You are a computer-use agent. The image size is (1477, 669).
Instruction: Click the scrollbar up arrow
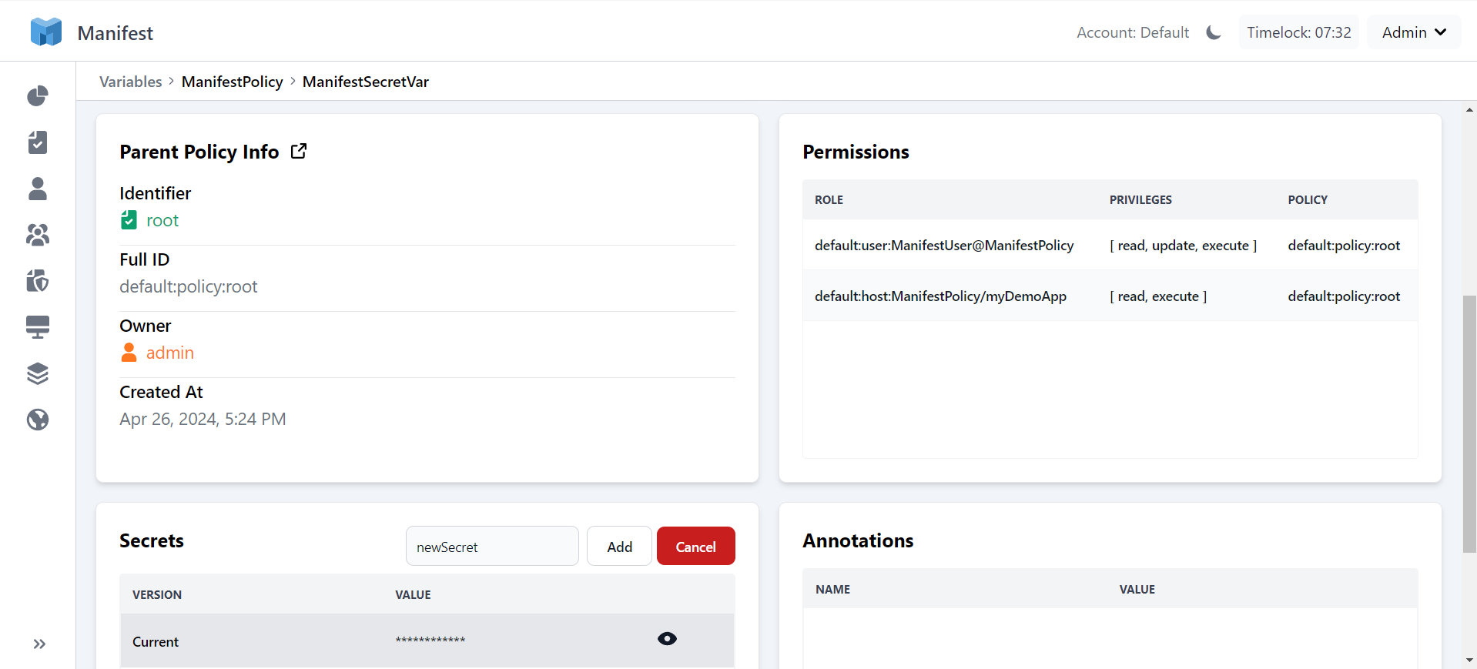[1469, 109]
